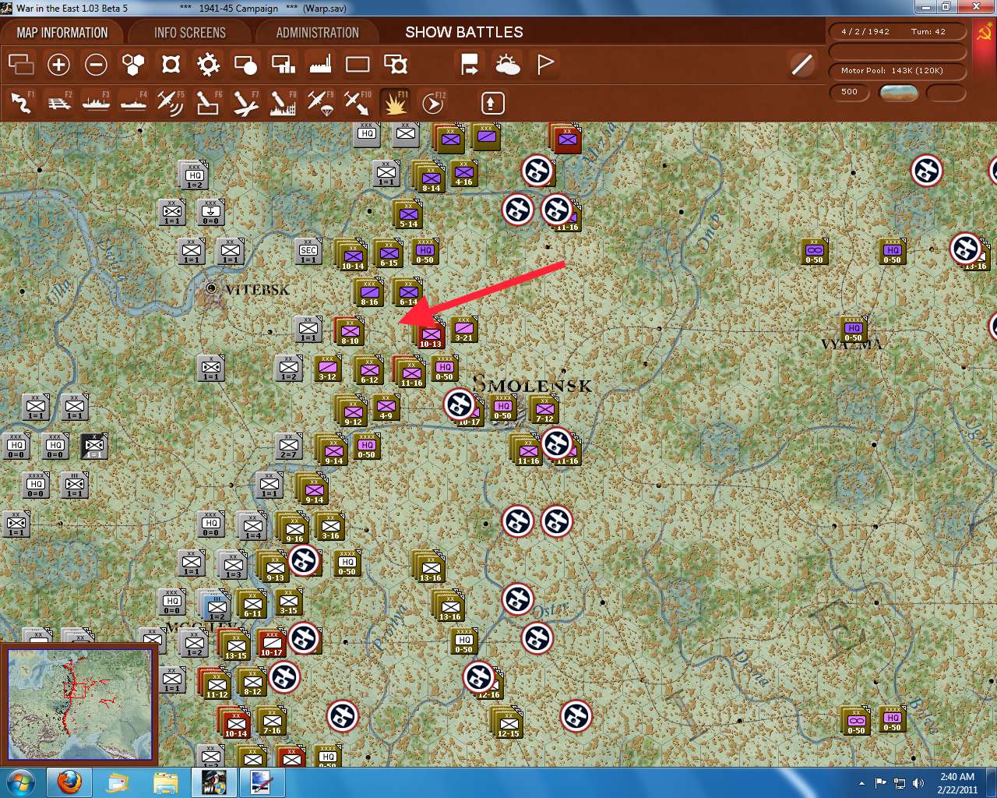The width and height of the screenshot is (997, 798).
Task: Click the plain rectangle toolbar icon
Action: [x=358, y=64]
